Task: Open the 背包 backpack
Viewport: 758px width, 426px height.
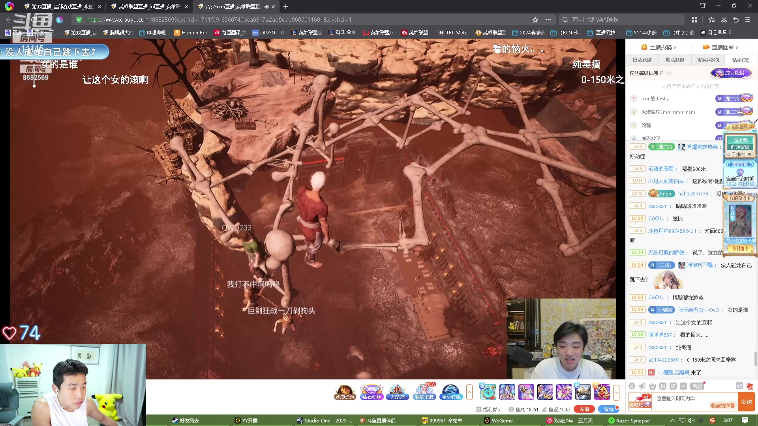Action: (608, 409)
